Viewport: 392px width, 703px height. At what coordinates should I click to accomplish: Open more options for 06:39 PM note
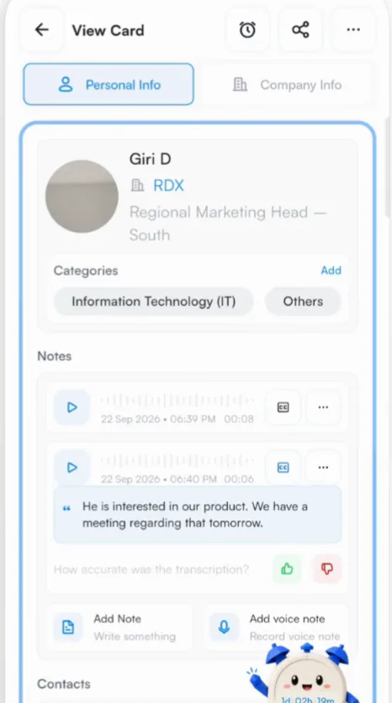(x=323, y=407)
